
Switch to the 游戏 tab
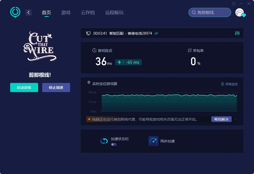[66, 12]
